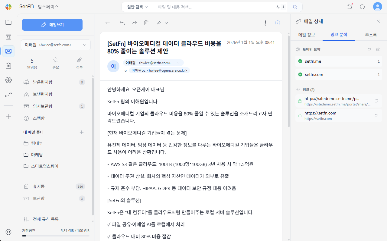Open search filter options icon
The height and width of the screenshot is (241, 387).
click(278, 7)
